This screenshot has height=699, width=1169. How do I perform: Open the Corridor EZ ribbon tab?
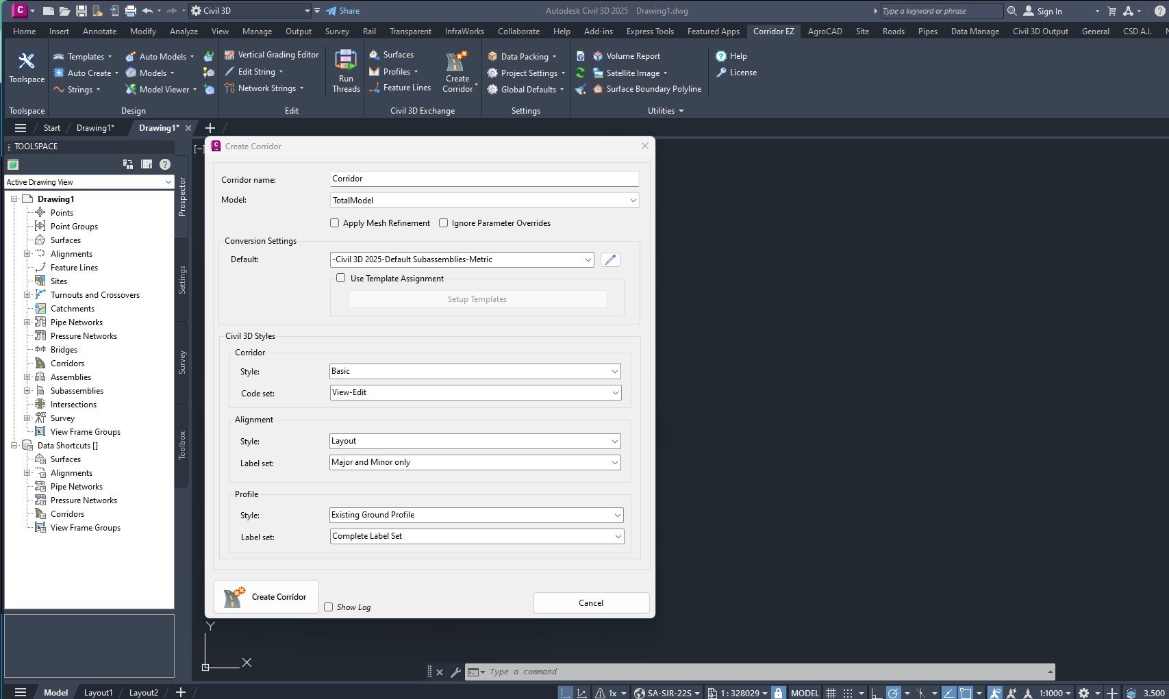tap(773, 31)
